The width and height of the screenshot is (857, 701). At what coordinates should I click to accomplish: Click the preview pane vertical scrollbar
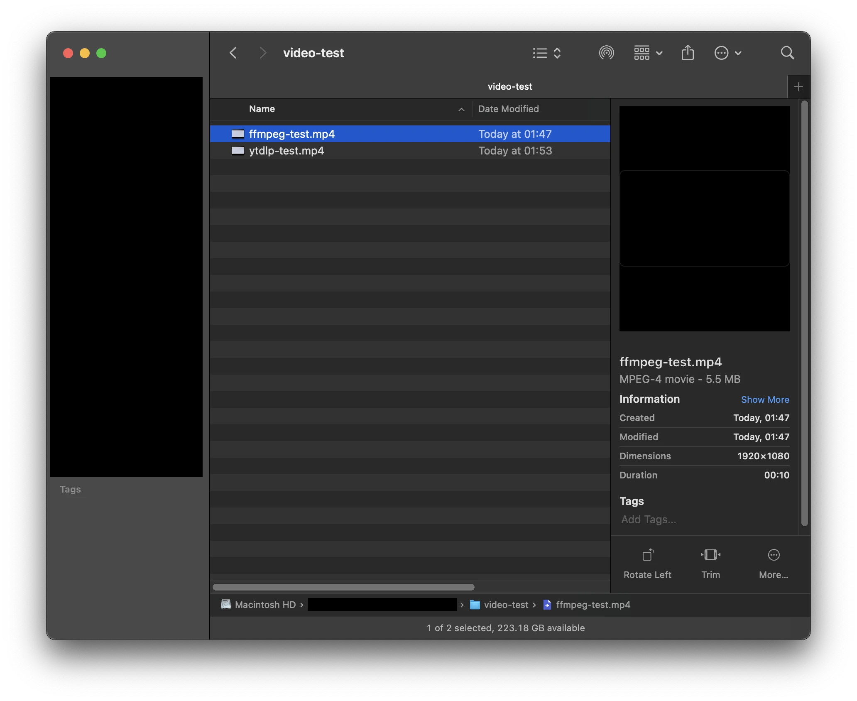point(804,313)
